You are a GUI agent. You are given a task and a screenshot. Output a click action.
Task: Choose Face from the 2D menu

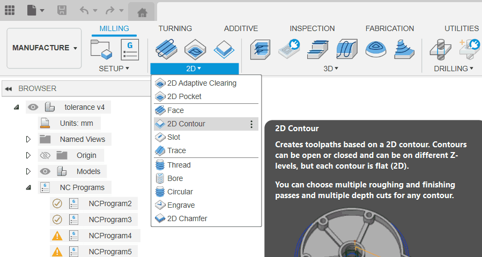point(206,110)
